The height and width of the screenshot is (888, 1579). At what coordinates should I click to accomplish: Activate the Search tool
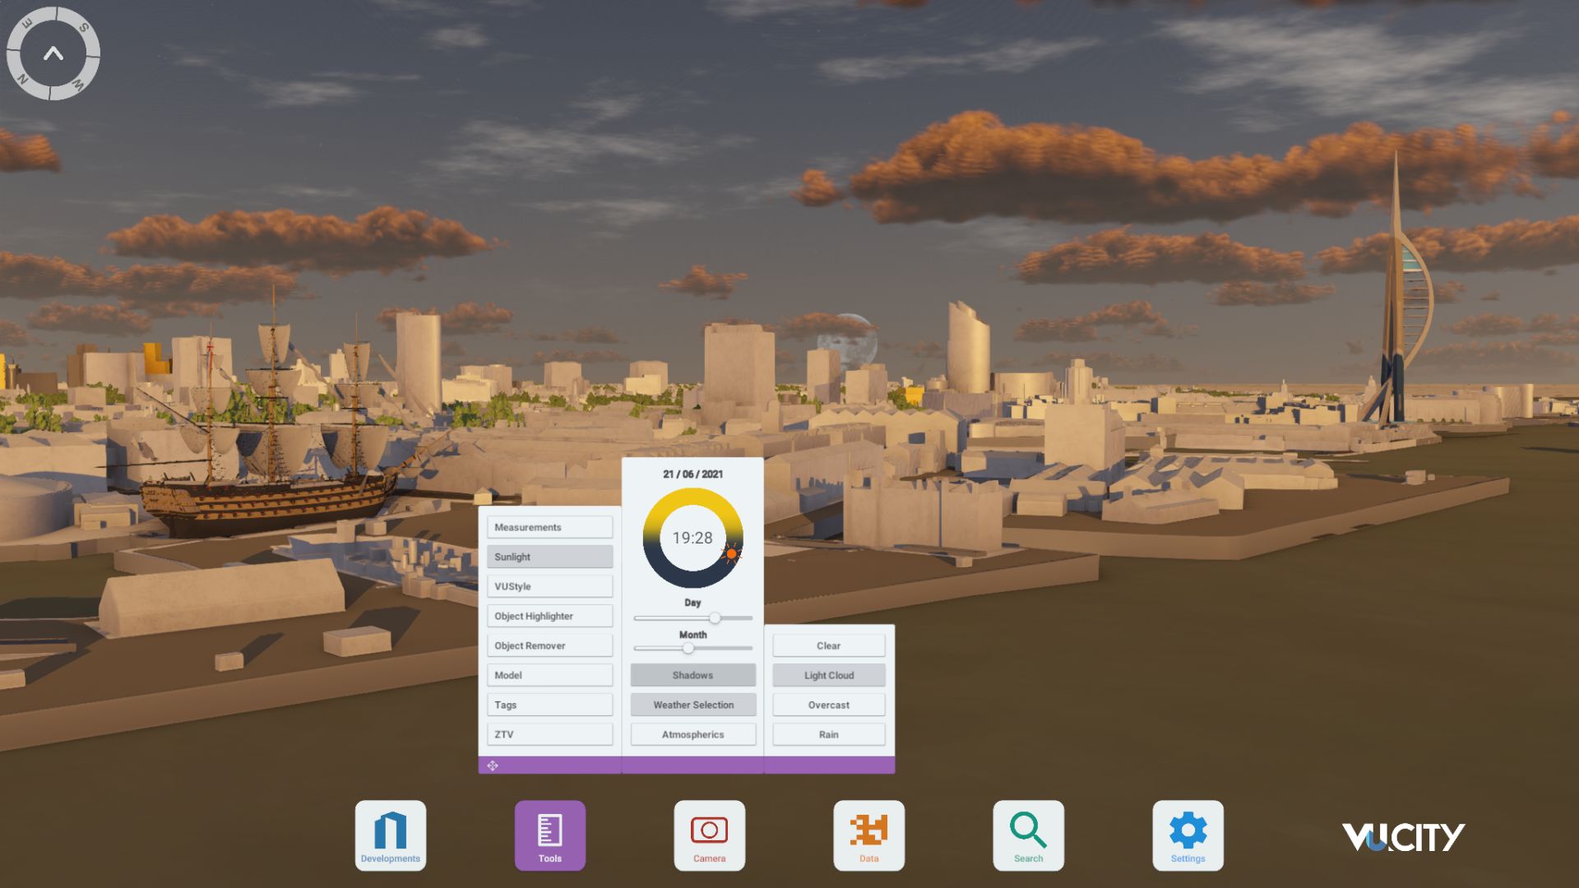point(1028,835)
